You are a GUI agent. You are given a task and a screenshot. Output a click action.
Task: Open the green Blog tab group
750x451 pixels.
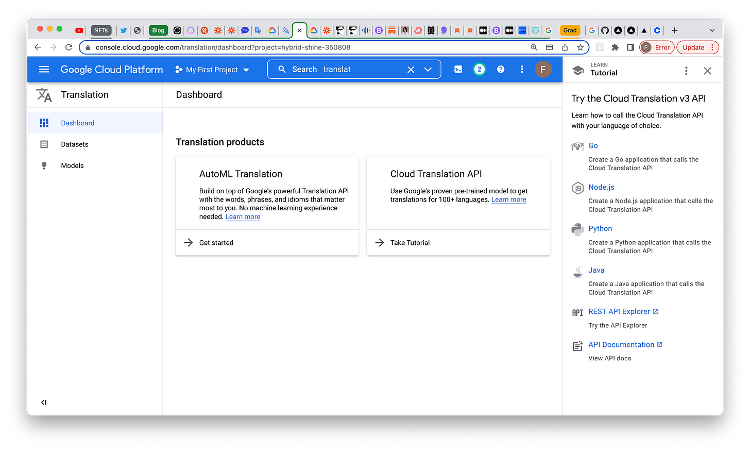click(158, 30)
